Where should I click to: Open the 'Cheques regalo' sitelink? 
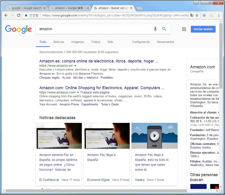50,78
